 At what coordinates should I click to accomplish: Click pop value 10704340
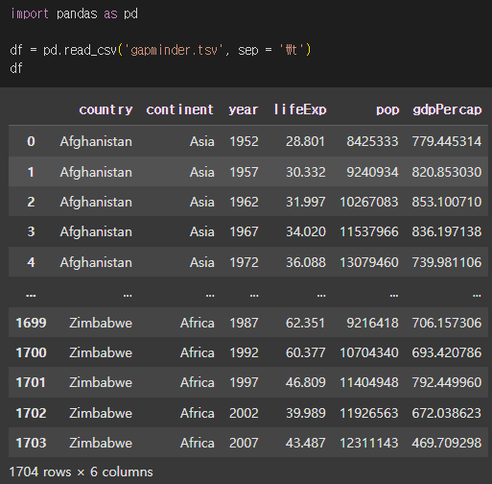pos(369,352)
